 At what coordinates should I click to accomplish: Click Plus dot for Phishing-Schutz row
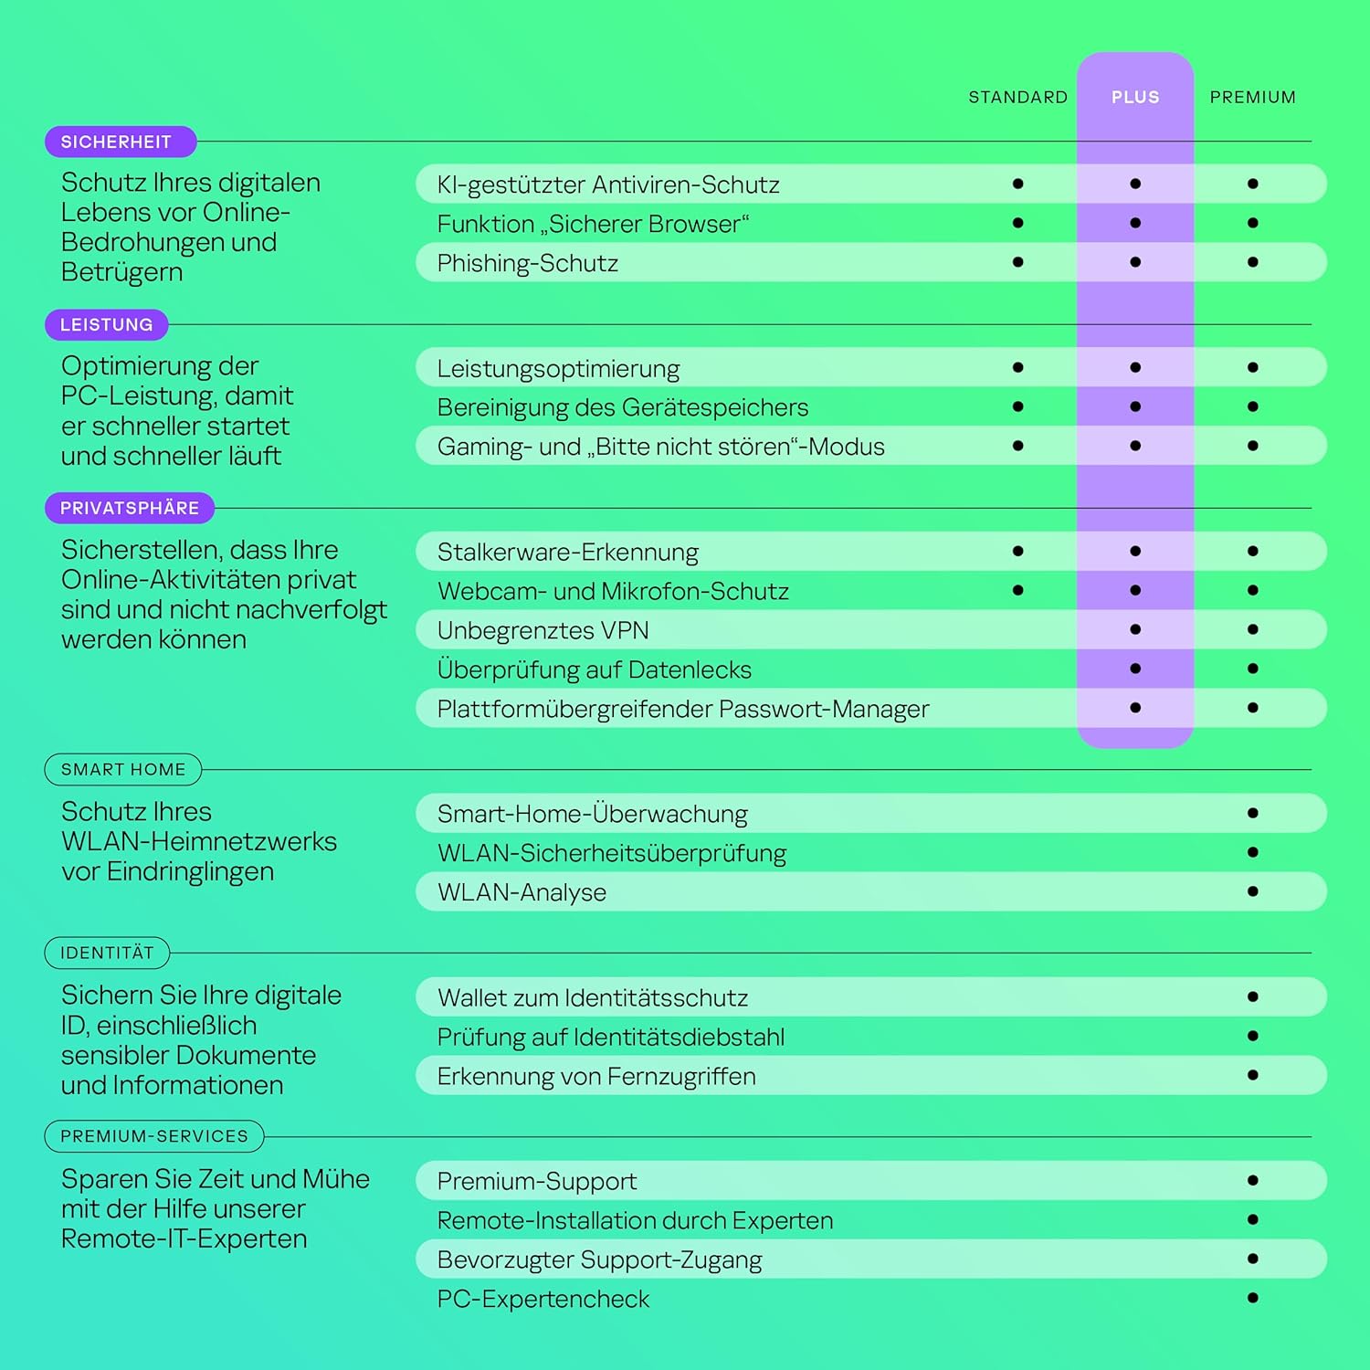(1135, 262)
